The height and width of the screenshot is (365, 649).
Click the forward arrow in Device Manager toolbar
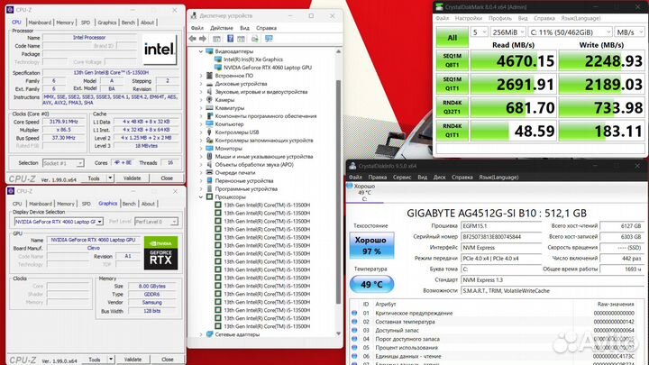coord(203,39)
